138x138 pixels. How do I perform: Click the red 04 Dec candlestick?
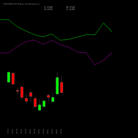(x=62, y=87)
